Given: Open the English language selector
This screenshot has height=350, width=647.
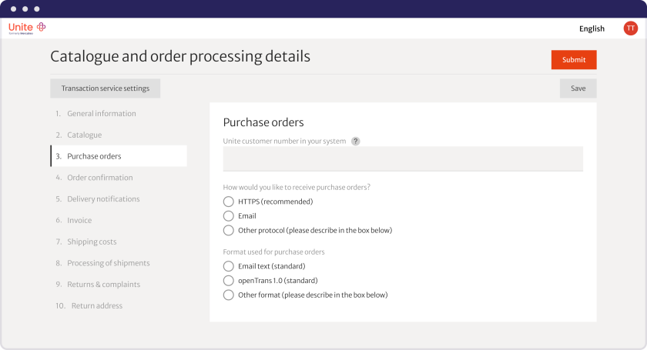Looking at the screenshot, I should pyautogui.click(x=592, y=29).
